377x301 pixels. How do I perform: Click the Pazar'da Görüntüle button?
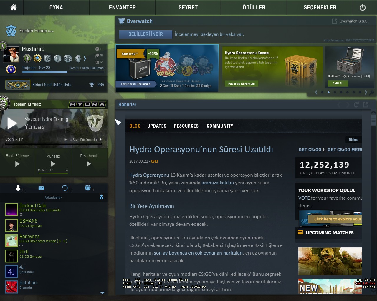pos(242,84)
